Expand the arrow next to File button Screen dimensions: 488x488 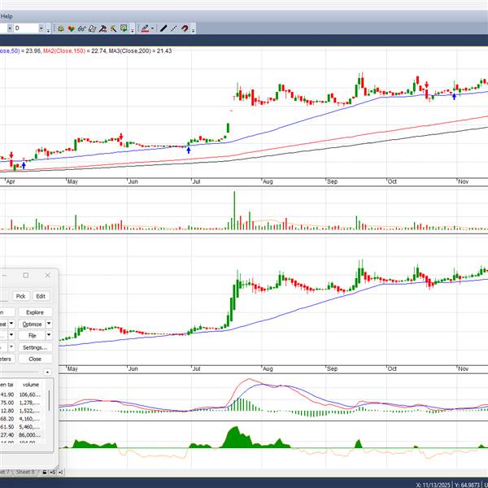point(49,335)
